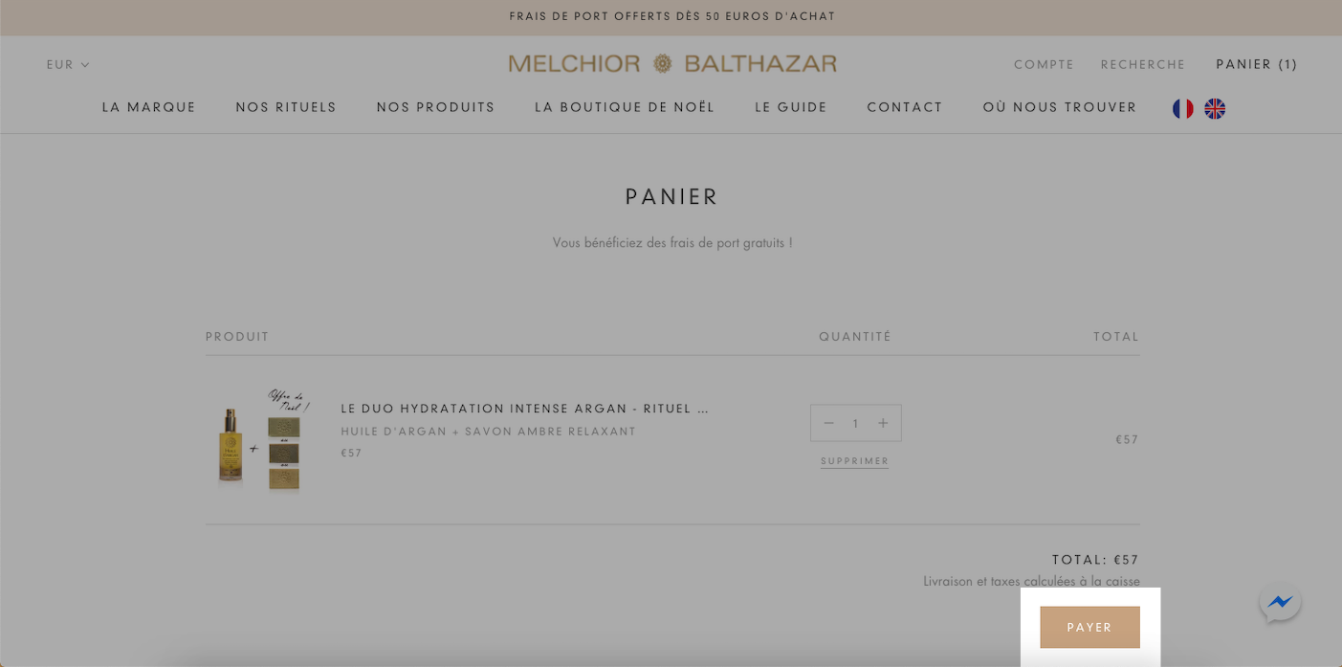The width and height of the screenshot is (1342, 667).
Task: Open the Recherche search link
Action: pos(1143,64)
